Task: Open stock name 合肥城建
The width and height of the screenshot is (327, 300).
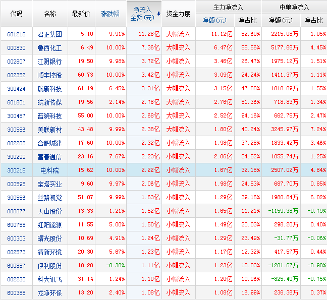Action: pos(49,143)
